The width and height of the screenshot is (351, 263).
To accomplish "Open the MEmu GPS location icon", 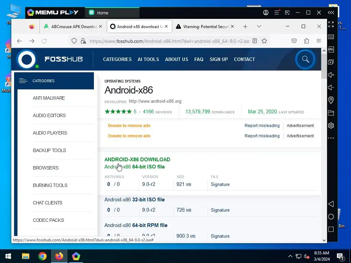I will pyautogui.click(x=331, y=100).
